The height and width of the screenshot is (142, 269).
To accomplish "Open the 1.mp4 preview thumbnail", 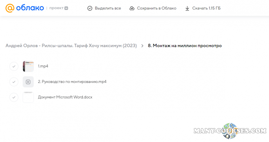I will [x=28, y=66].
